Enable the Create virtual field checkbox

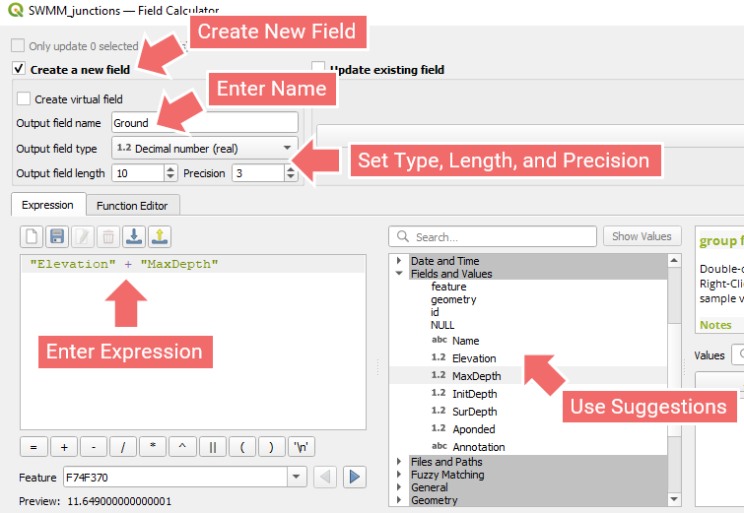coord(24,99)
